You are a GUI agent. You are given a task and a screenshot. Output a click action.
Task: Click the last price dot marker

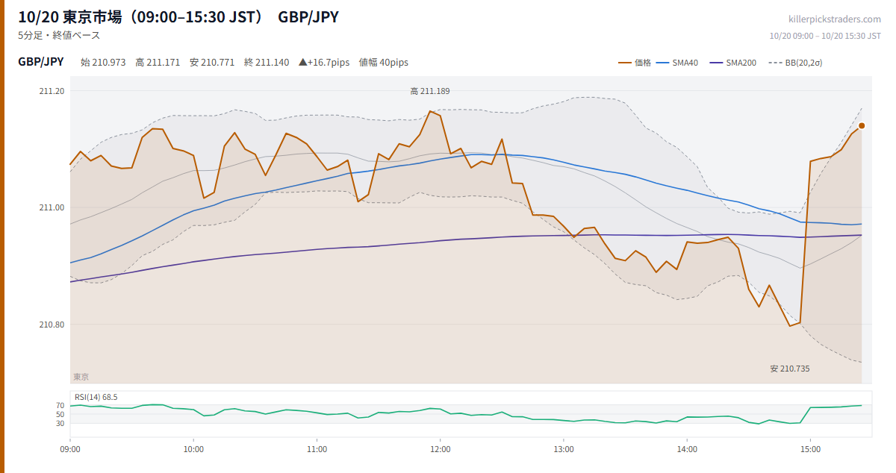click(862, 126)
